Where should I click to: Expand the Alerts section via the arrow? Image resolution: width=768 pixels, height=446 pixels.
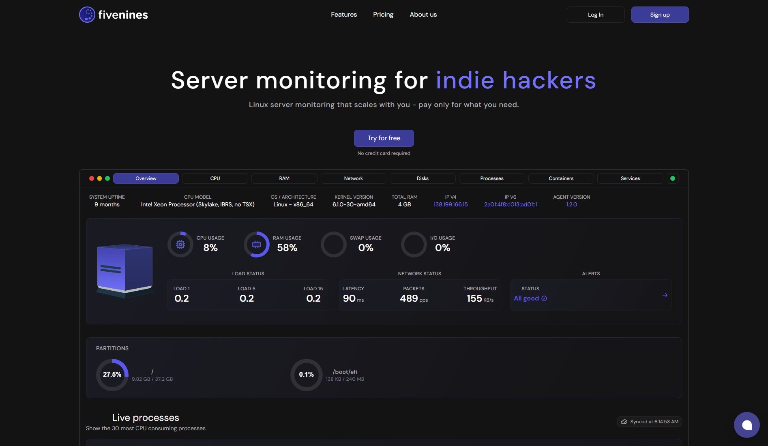665,295
